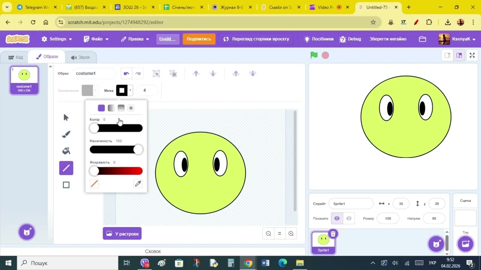Adjust the Яскравість brightness slider
The height and width of the screenshot is (270, 481).
coord(116,171)
